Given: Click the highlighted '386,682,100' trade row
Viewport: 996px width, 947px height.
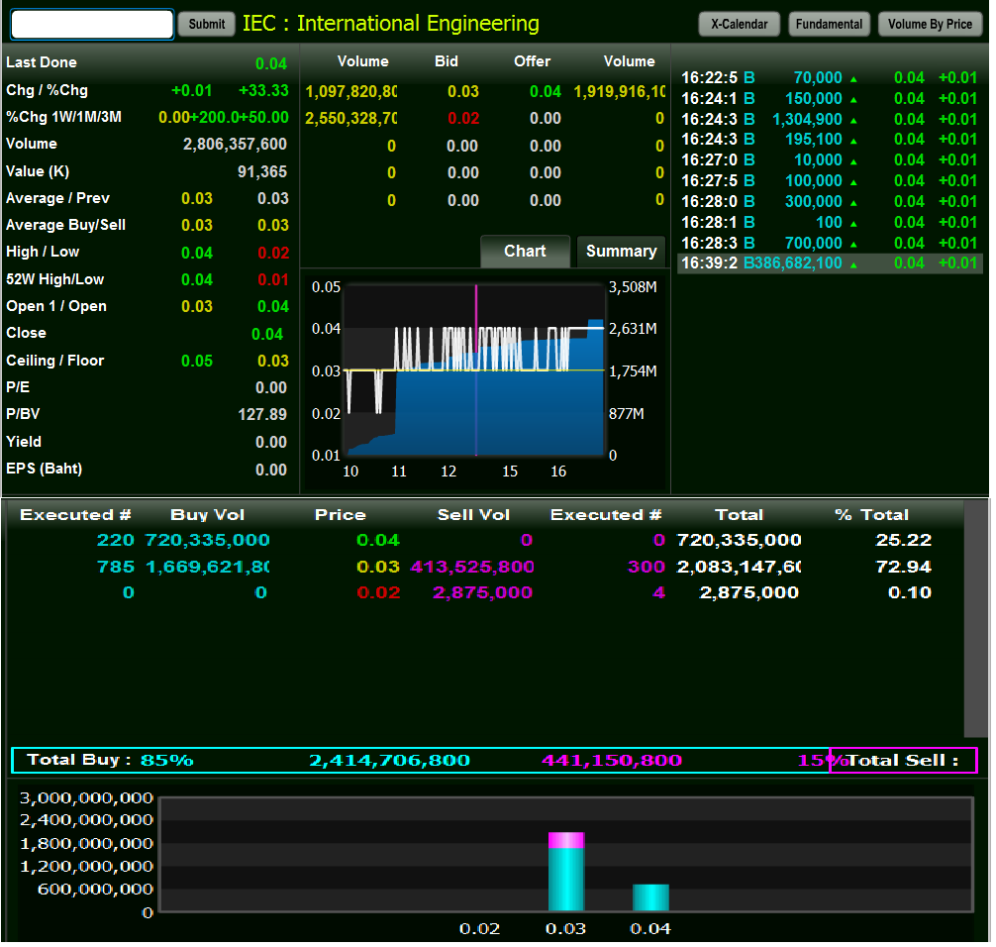Looking at the screenshot, I should coord(831,263).
